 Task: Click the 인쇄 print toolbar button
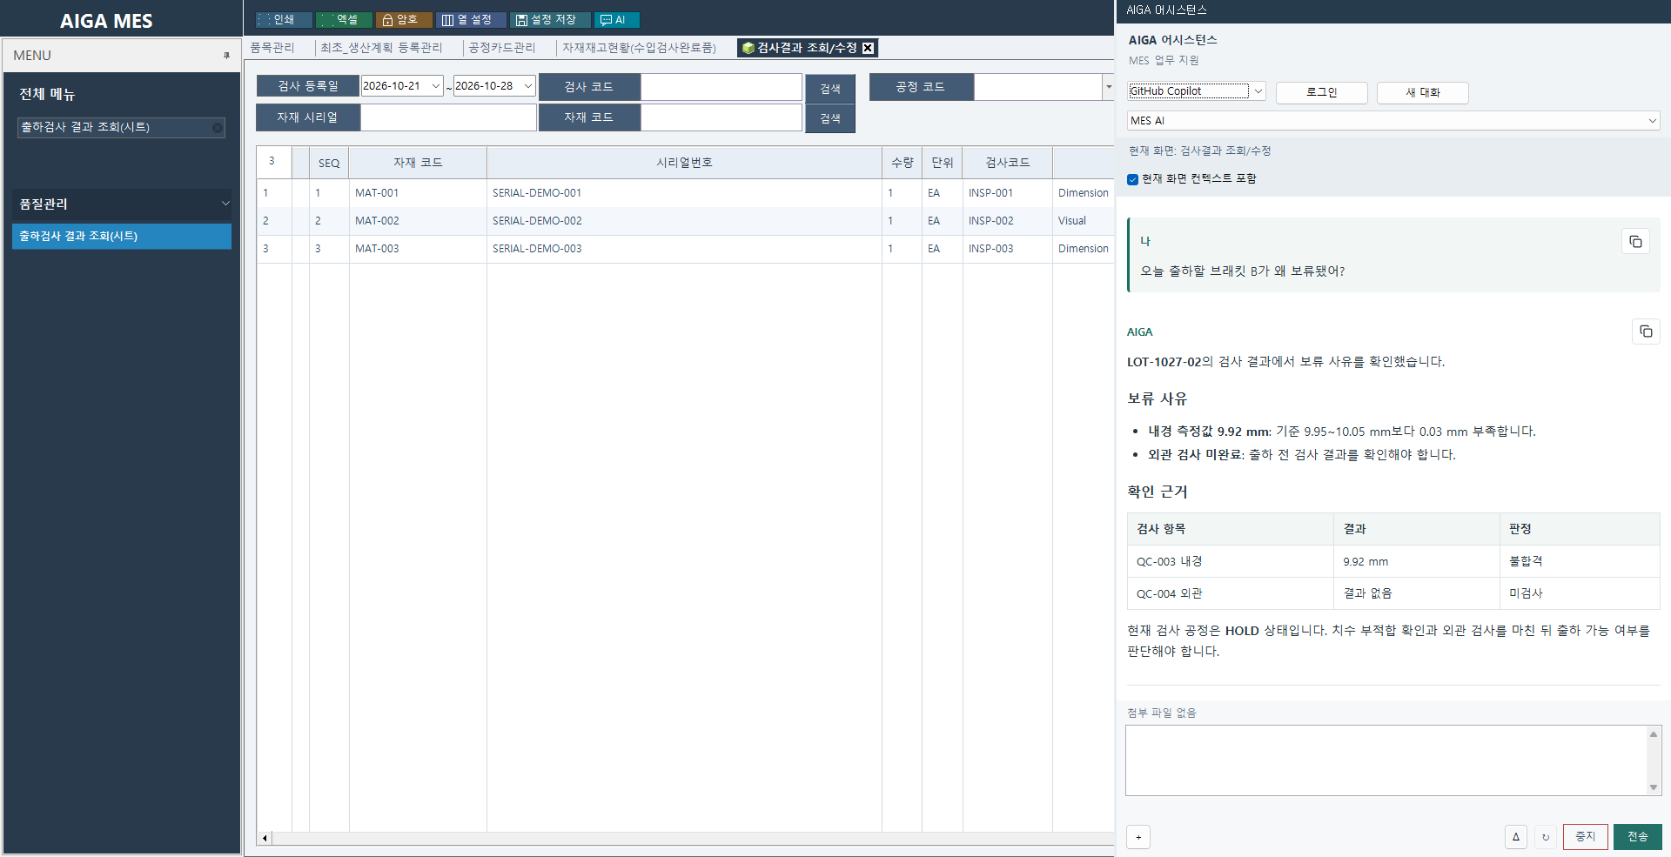tap(284, 19)
